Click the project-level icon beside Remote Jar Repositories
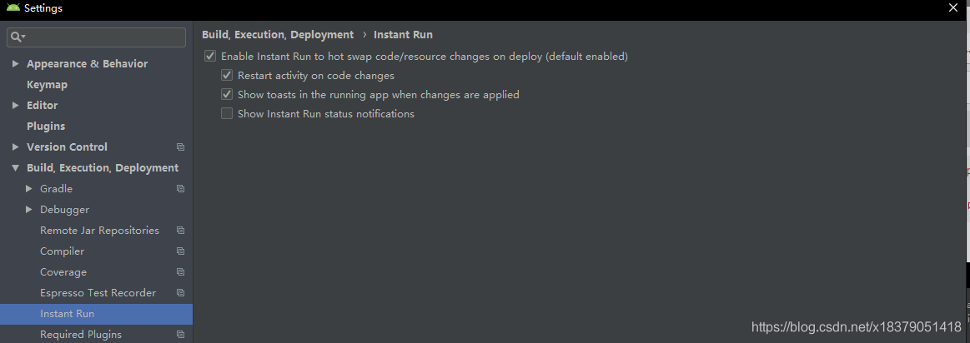970x343 pixels. point(181,231)
